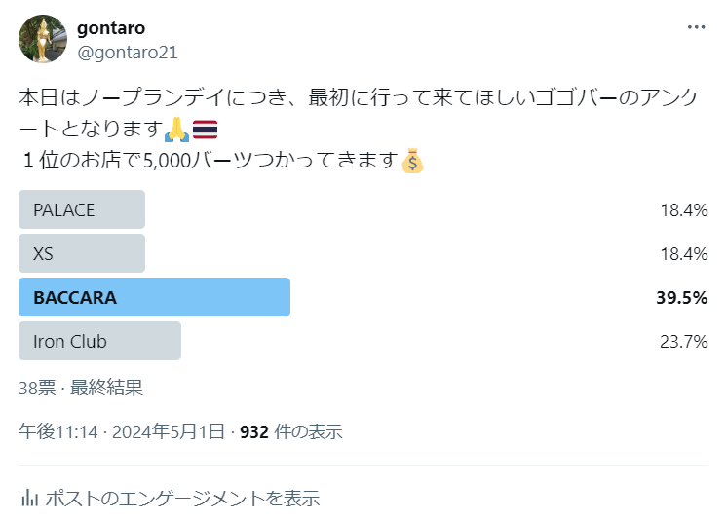This screenshot has height=521, width=726.
Task: Click the Thailand flag emoji
Action: (x=206, y=129)
